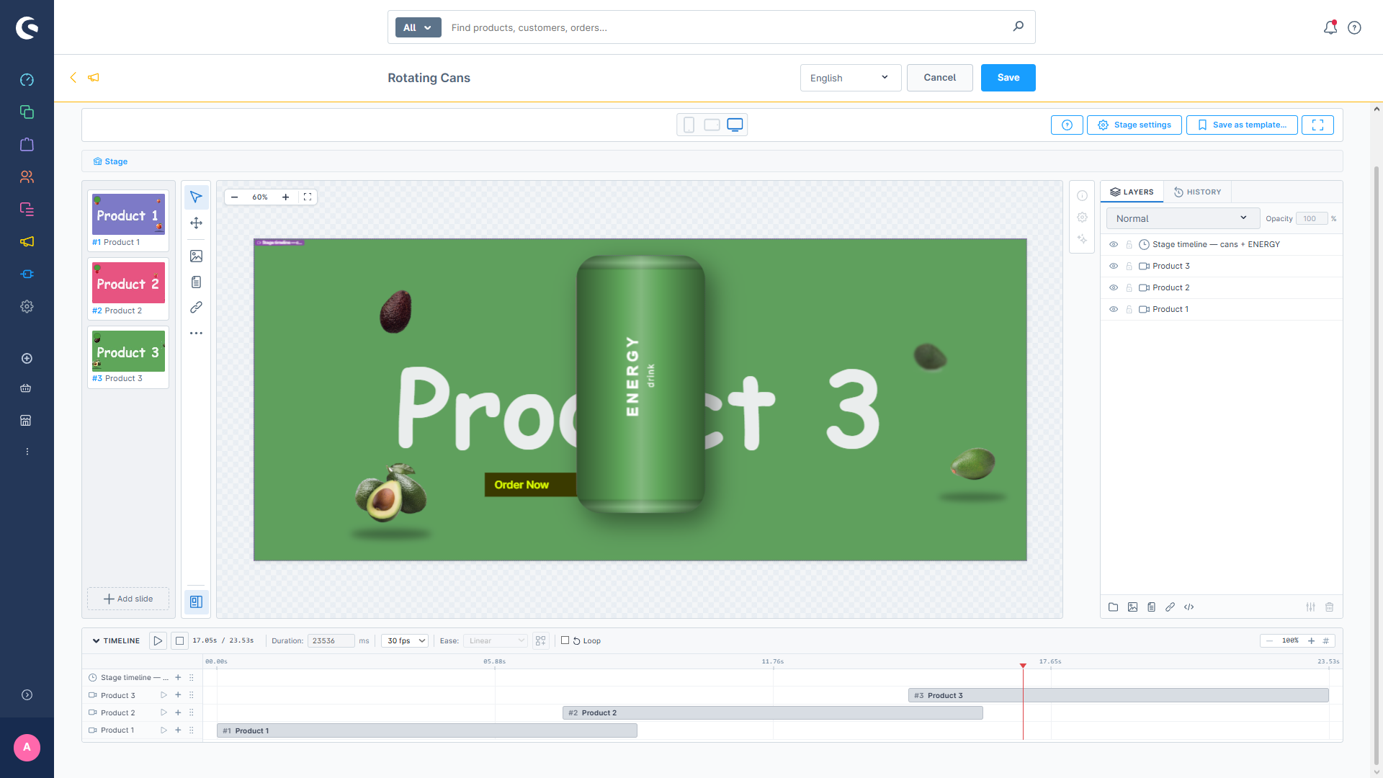Toggle visibility of Product 2 layer

tap(1114, 288)
